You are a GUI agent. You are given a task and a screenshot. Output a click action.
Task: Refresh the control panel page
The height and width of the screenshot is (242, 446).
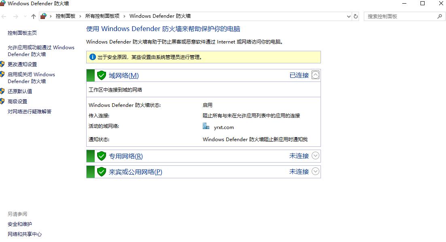tap(356, 17)
